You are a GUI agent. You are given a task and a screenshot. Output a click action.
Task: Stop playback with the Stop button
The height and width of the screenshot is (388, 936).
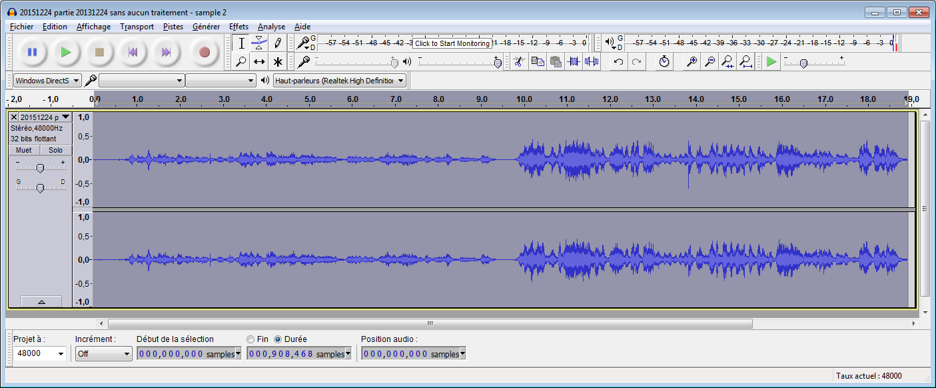click(99, 52)
